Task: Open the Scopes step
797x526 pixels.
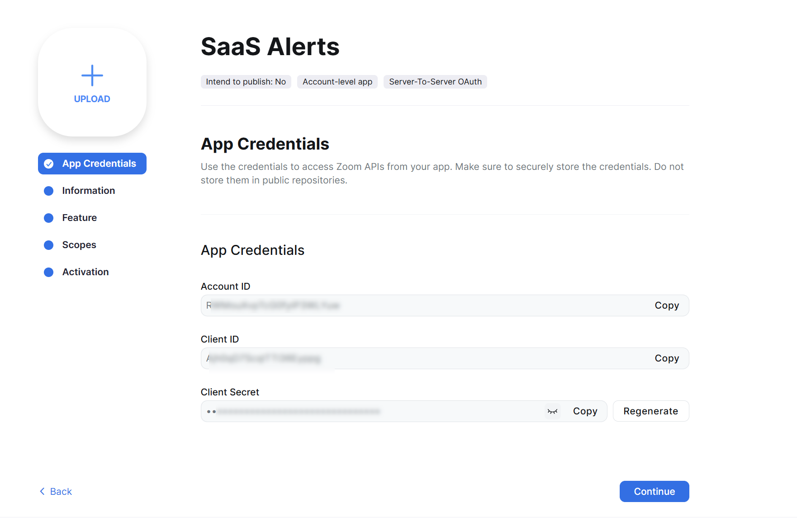Action: (79, 245)
